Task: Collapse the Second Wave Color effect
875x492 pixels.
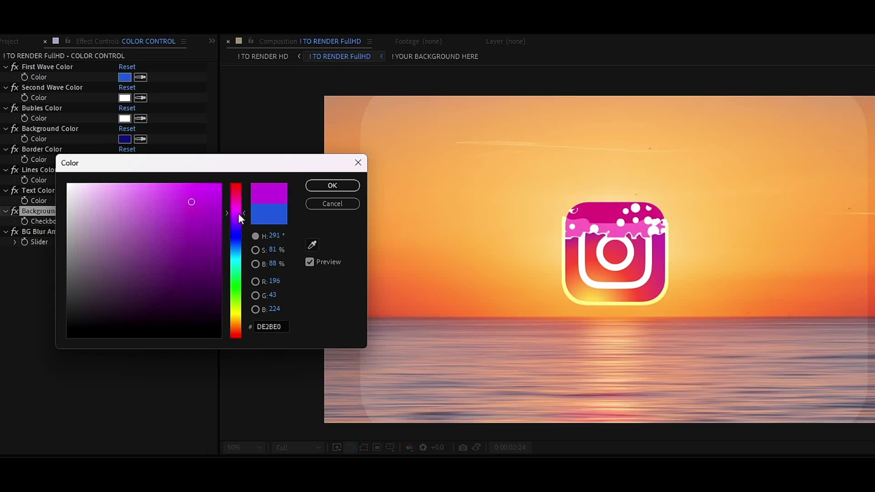Action: point(6,87)
